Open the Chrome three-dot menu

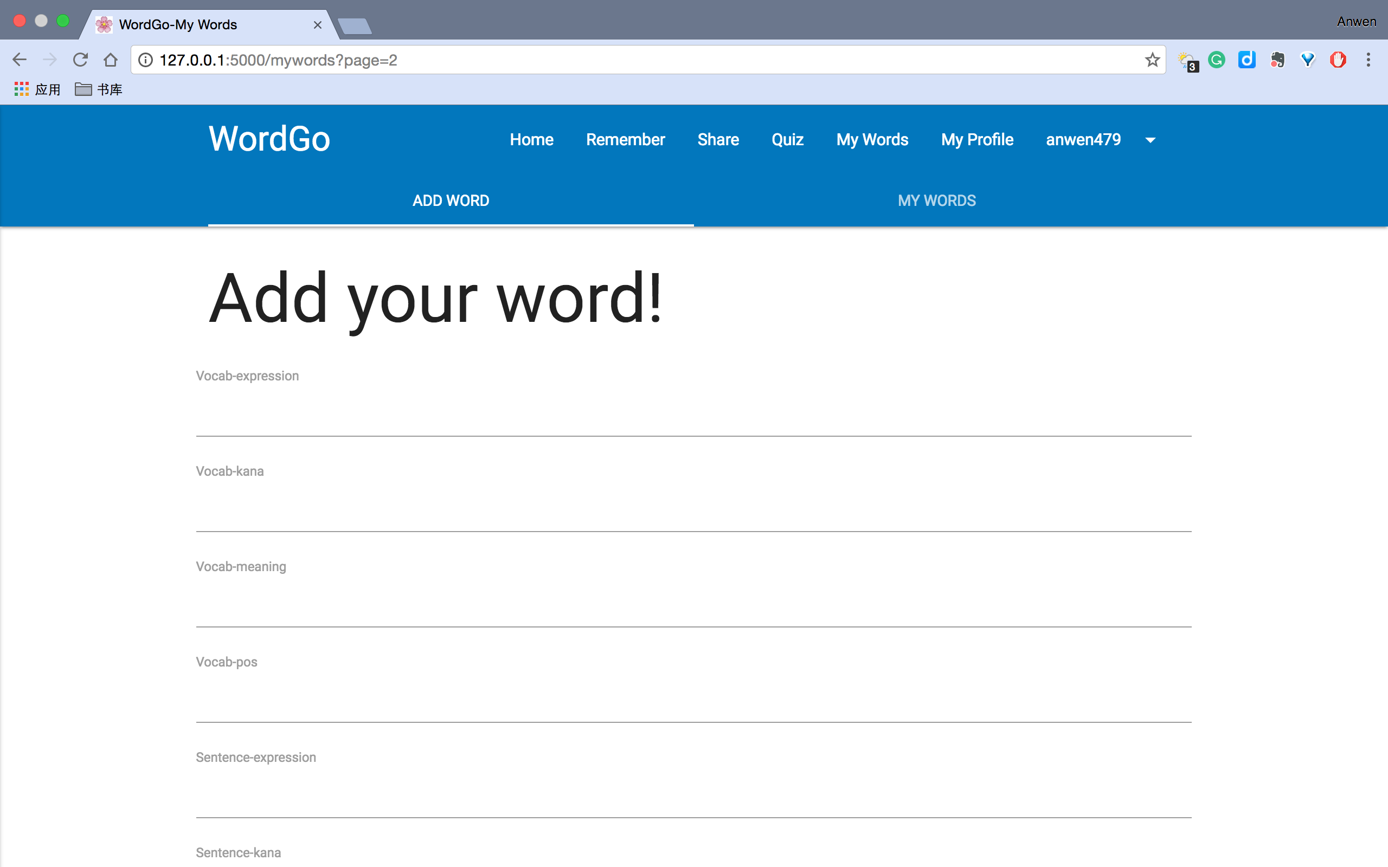[1368, 60]
